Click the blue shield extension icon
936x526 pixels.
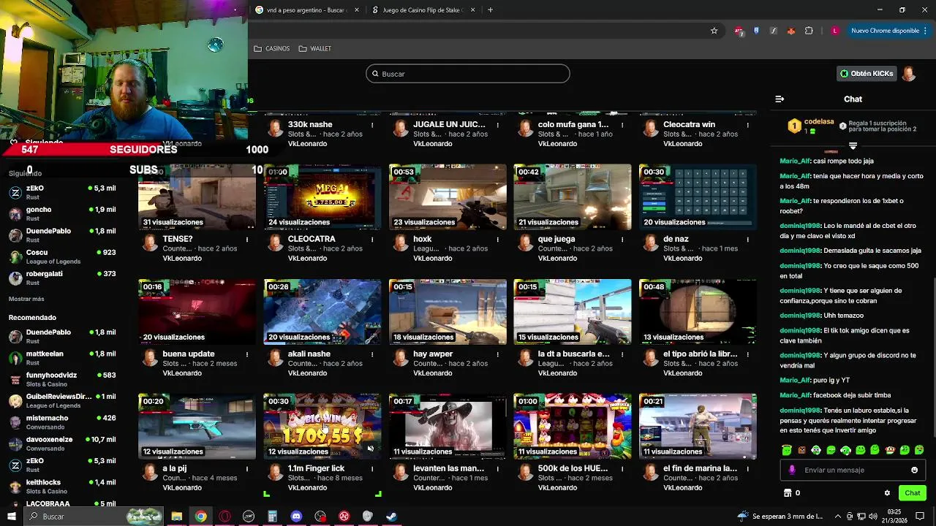[756, 31]
